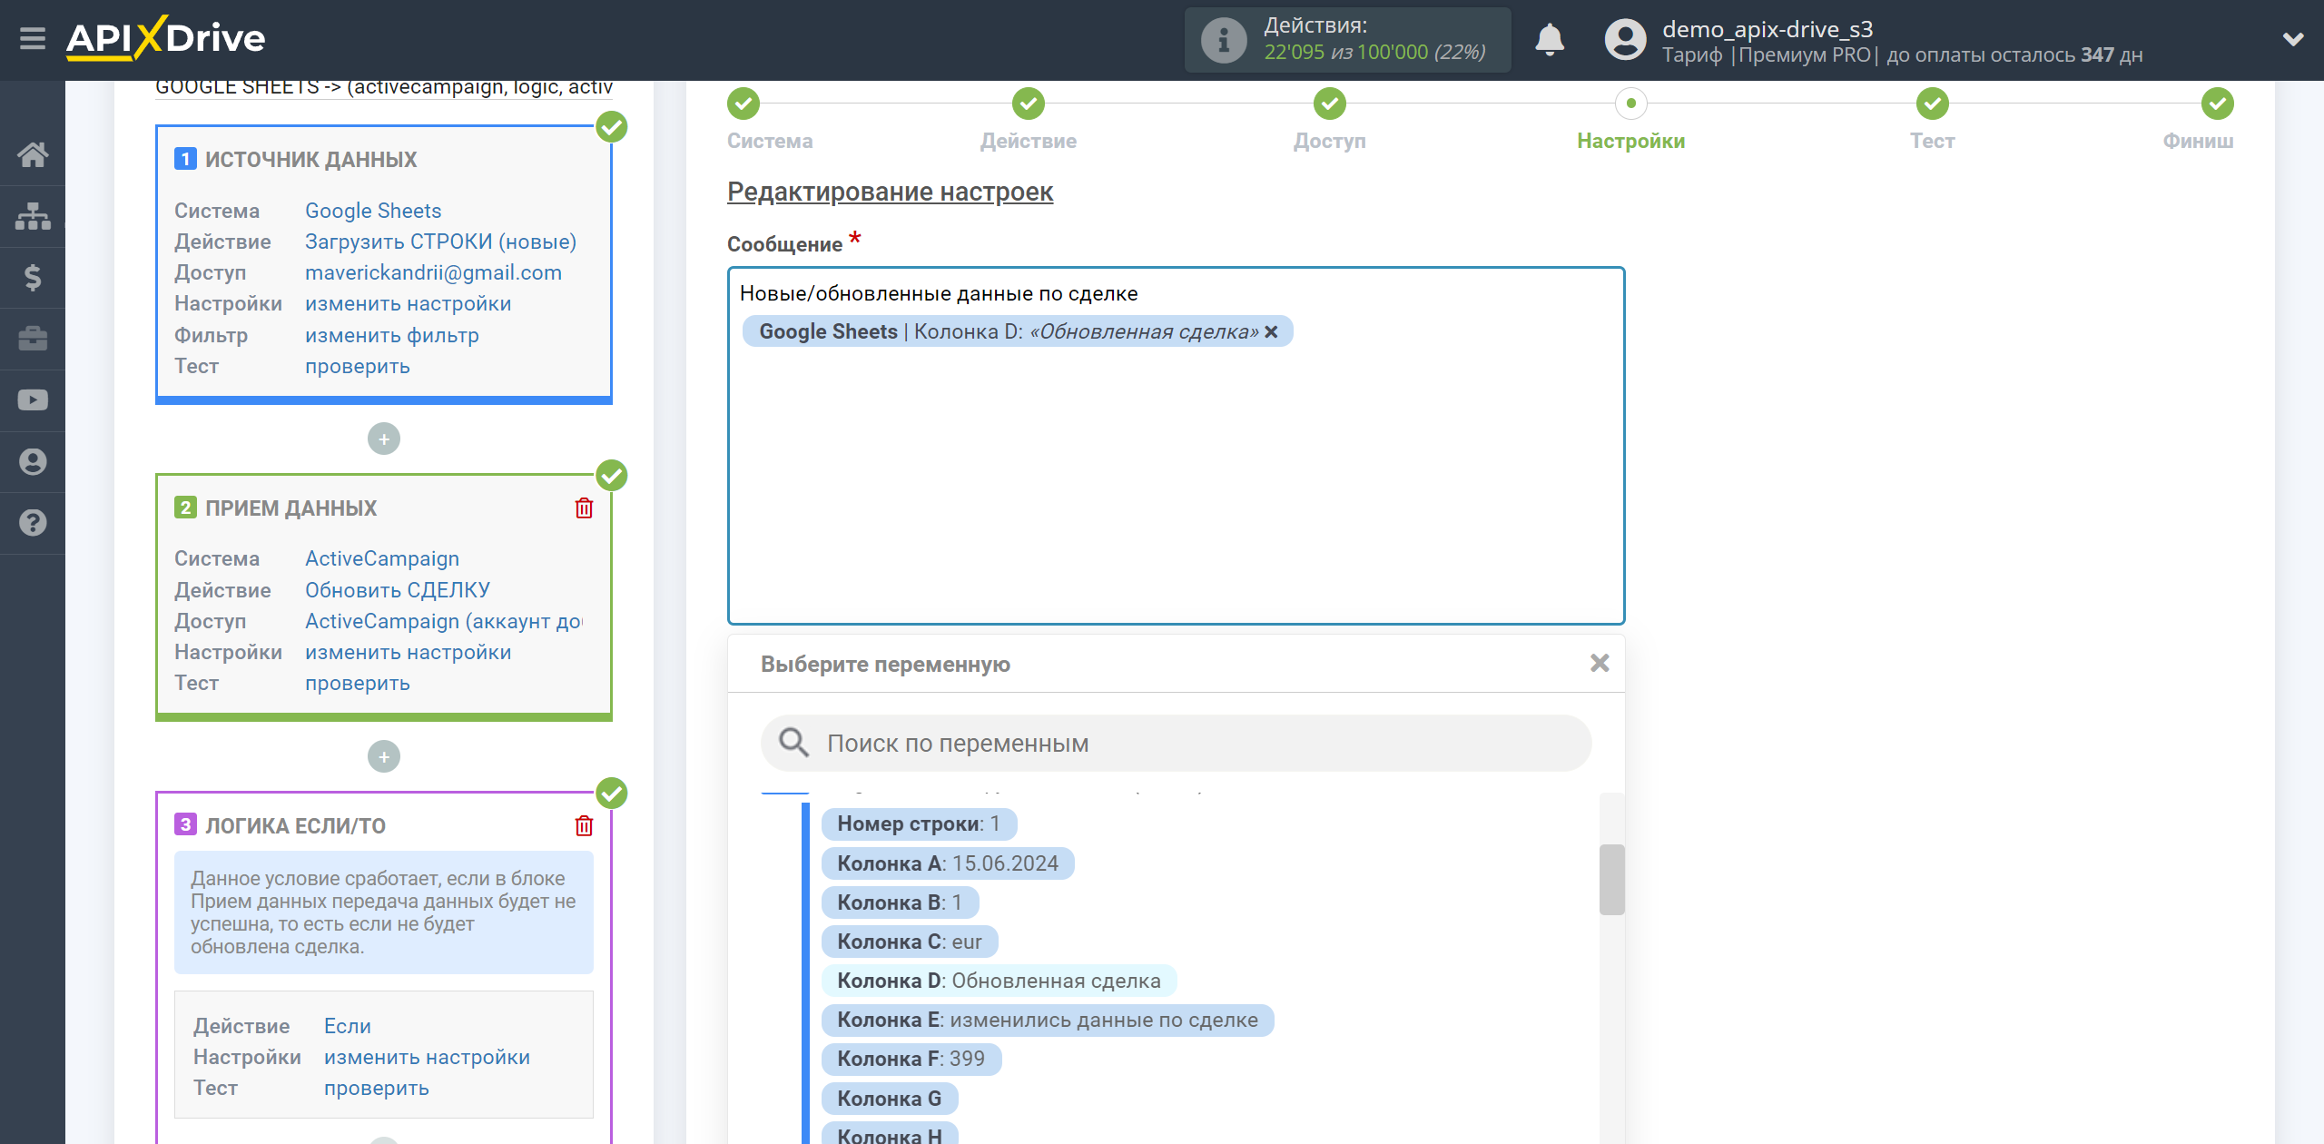Insert variable Колонка D: Обновленная сделка
Viewport: 2324px width, 1144px height.
[999, 981]
